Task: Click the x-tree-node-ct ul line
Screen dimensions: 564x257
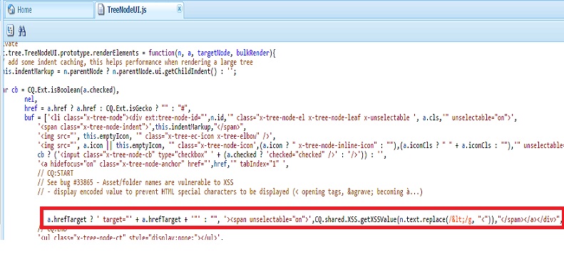Action: click(x=130, y=237)
